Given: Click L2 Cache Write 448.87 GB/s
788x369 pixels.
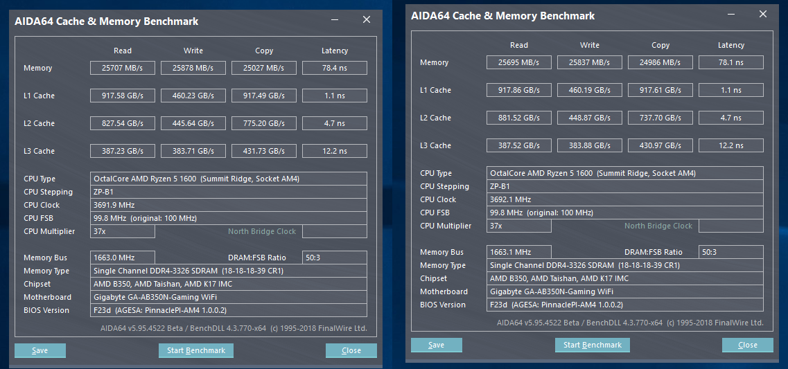Looking at the screenshot, I should pyautogui.click(x=590, y=118).
